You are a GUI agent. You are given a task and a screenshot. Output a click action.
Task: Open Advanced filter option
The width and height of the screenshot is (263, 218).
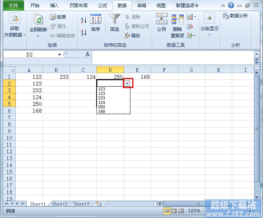point(132,35)
